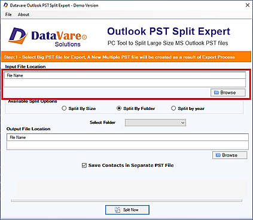253x220 pixels.
Task: Click the app icon in title bar
Action: 5,5
